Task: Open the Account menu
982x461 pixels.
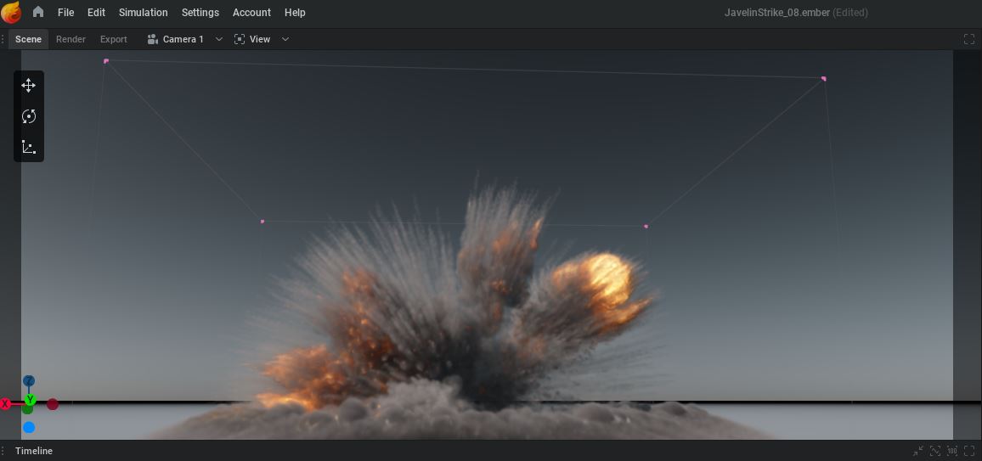Action: 251,13
